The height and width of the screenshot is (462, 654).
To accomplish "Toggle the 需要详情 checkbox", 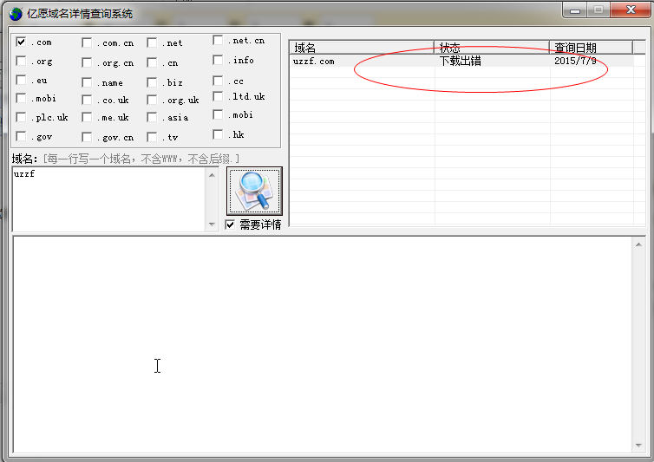I will 230,224.
